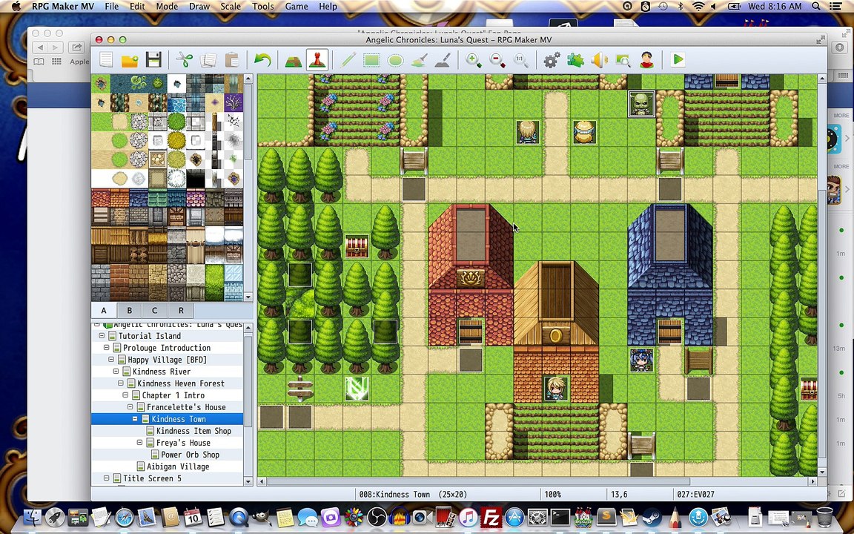Select the blue-haired girl event on the map
Image resolution: width=854 pixels, height=534 pixels.
point(641,360)
